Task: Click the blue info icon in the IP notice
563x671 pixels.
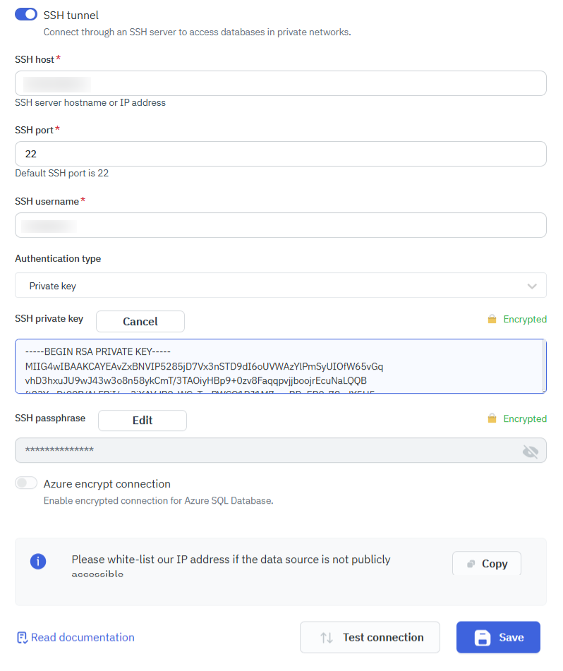Action: point(38,562)
